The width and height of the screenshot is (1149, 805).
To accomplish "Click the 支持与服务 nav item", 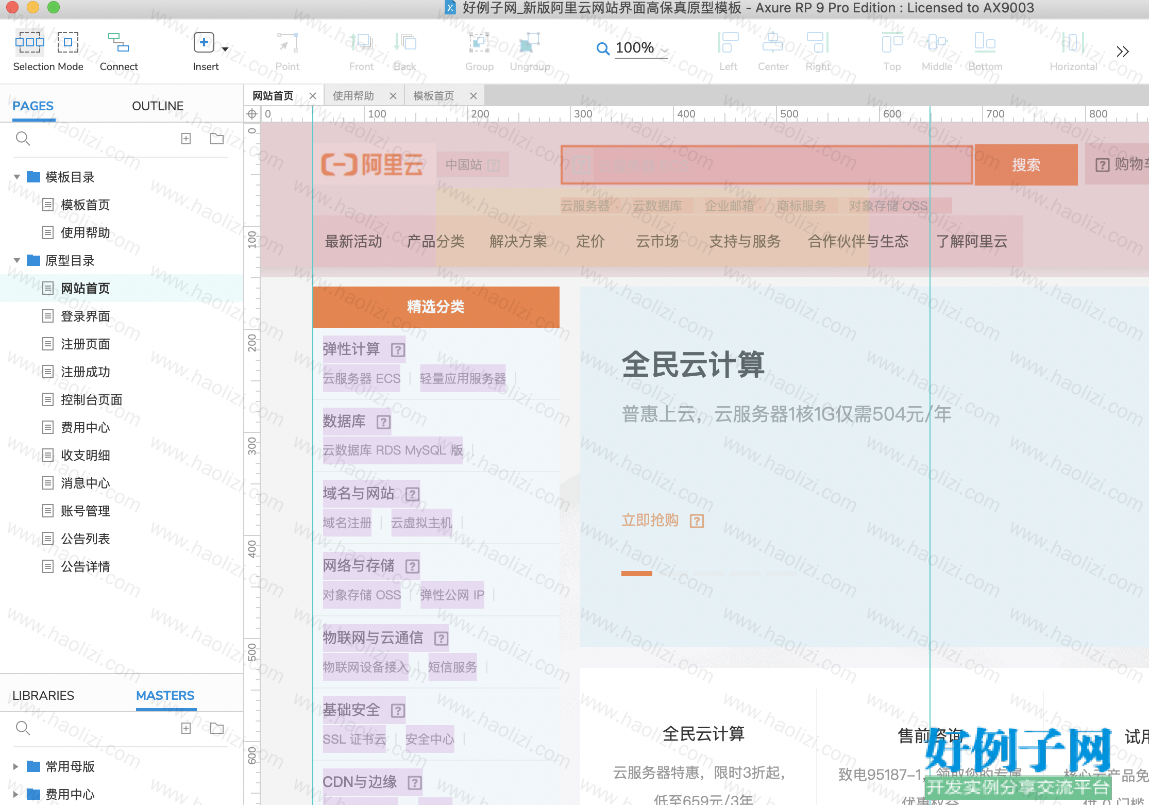I will 745,241.
